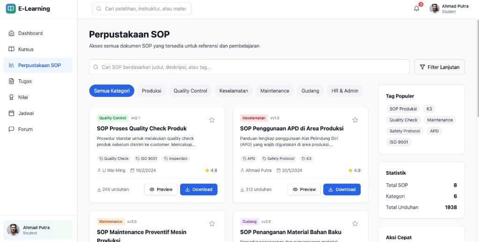
Task: Star SOP Penggunaan APD di Area Produksi
Action: 355,120
